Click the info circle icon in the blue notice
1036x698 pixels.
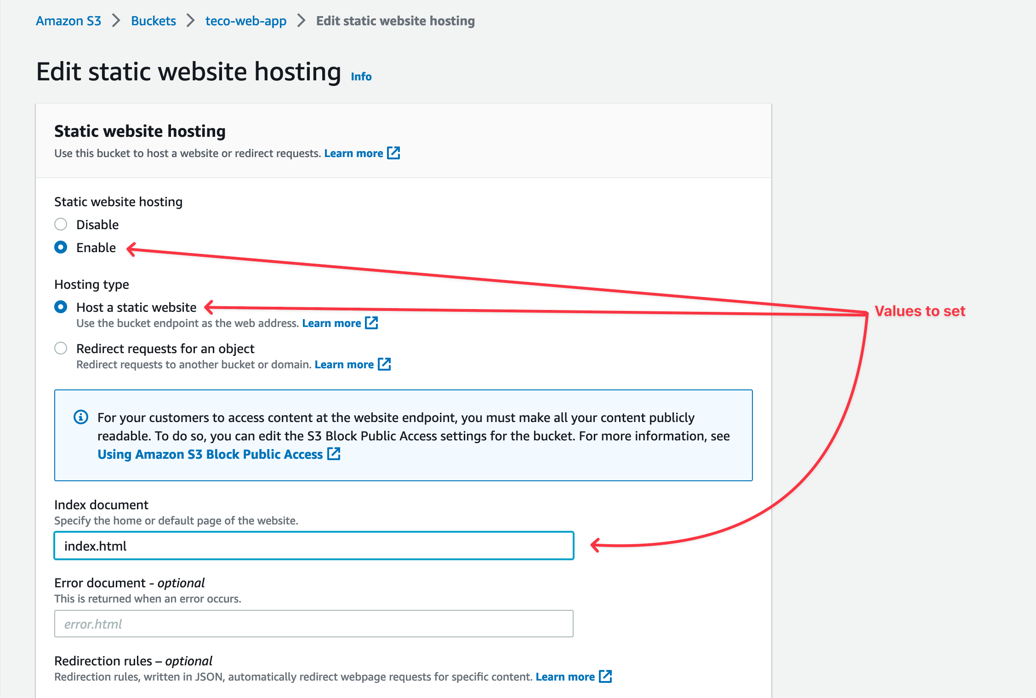click(80, 417)
